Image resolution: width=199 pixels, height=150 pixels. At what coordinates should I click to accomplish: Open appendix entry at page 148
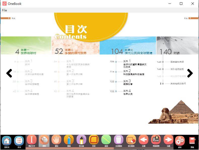point(171,76)
